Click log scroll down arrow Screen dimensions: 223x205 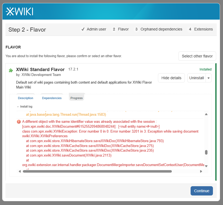click(x=206, y=166)
